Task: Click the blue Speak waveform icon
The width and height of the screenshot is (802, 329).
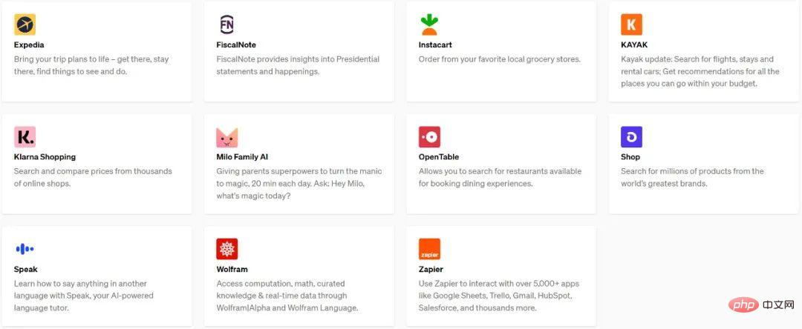Action: tap(25, 249)
